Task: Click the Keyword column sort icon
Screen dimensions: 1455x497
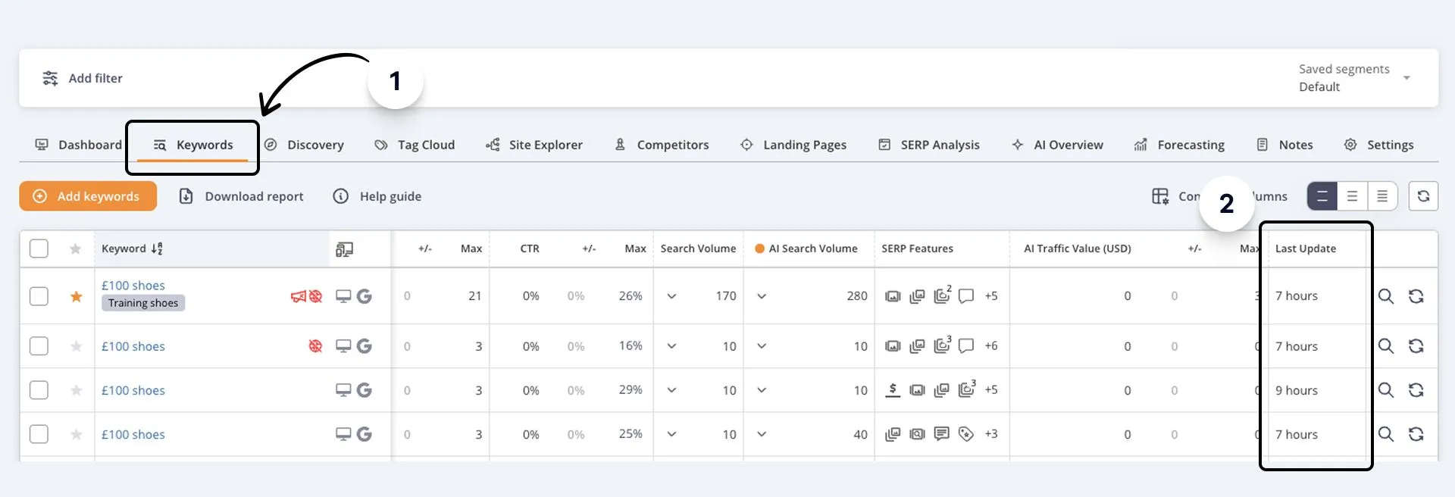Action: (157, 248)
